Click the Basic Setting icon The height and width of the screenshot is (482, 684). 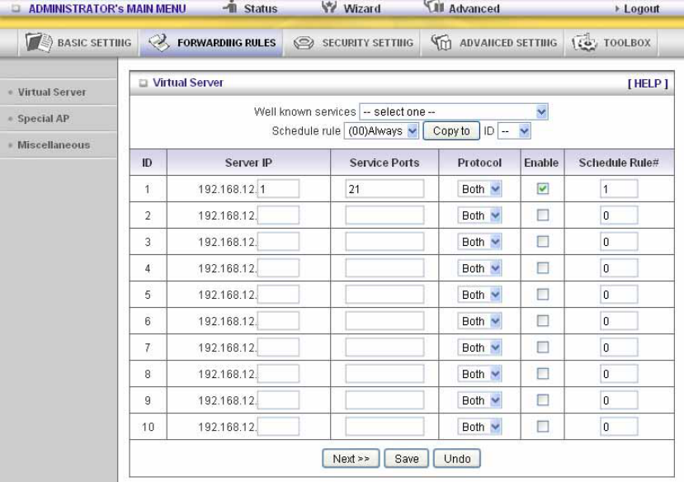(39, 43)
